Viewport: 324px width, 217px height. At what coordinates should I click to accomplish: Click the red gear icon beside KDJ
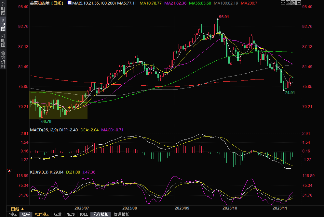coord(9,171)
